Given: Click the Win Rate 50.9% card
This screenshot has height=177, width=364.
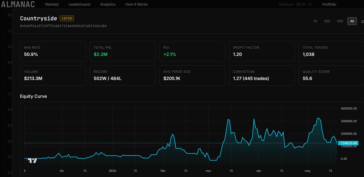Looking at the screenshot, I should [x=53, y=51].
